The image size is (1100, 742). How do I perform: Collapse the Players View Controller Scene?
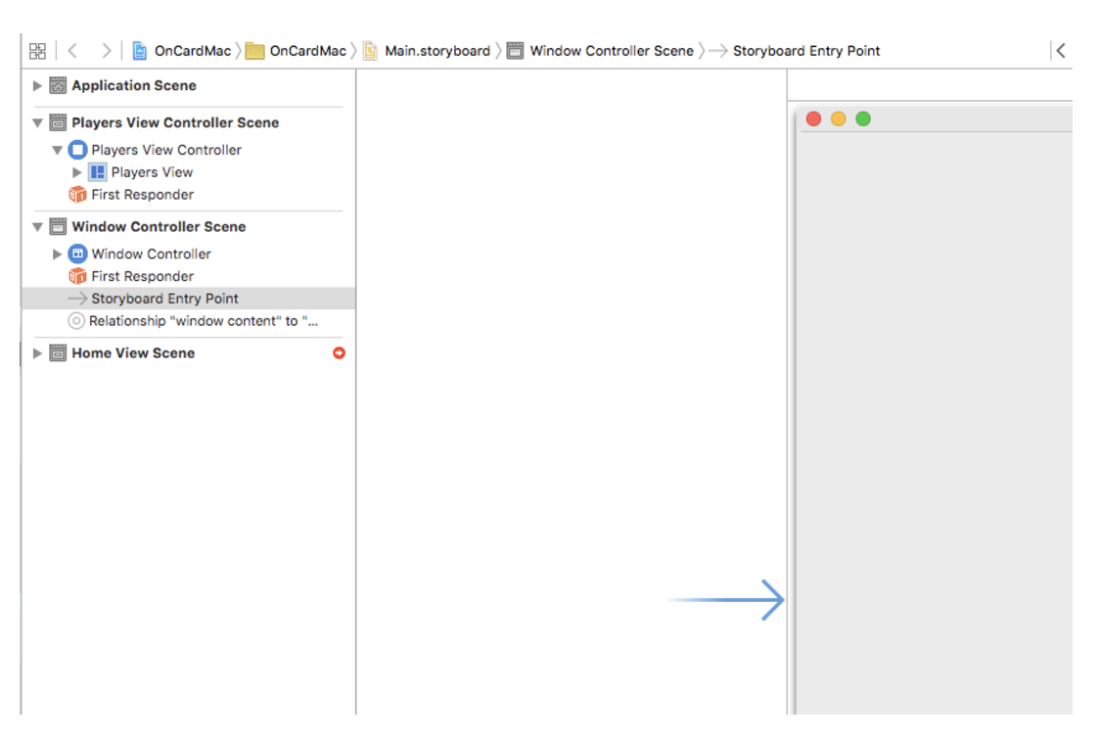[x=37, y=122]
